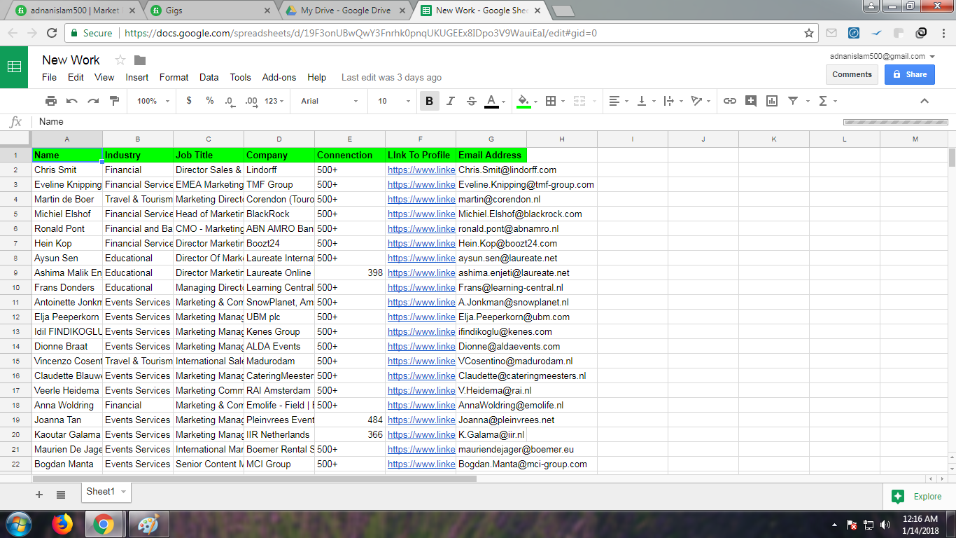Click the Share button

coord(909,74)
